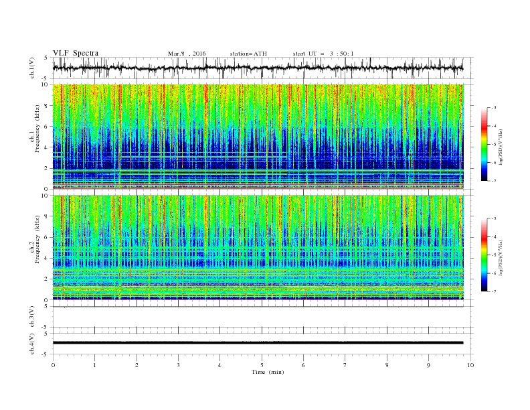Click the ch.1 colorbar "log(PSD)(V²/Hz)" label
The height and width of the screenshot is (410, 530).
[x=501, y=146]
